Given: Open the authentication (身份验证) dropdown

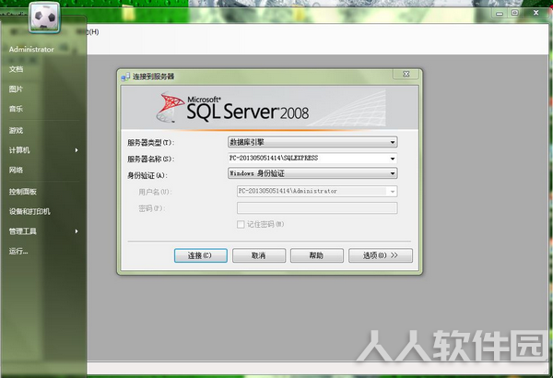Looking at the screenshot, I should [393, 173].
